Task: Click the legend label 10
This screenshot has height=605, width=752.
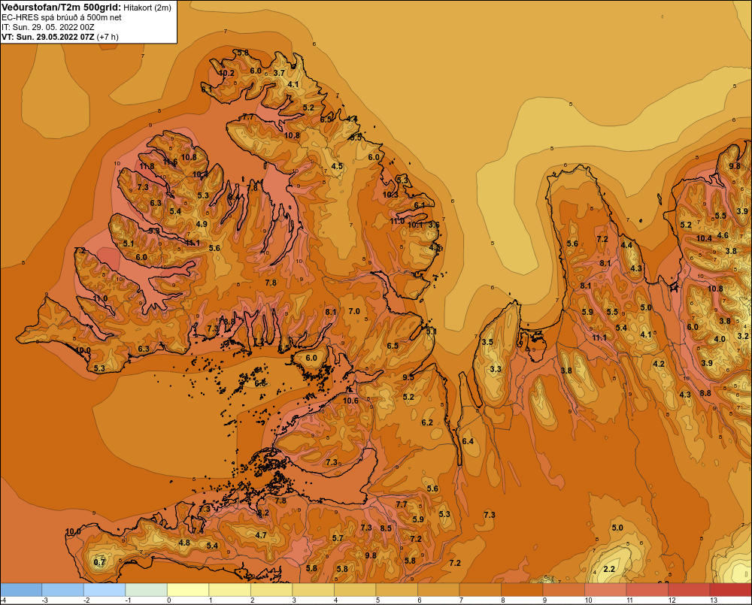Action: 589,600
